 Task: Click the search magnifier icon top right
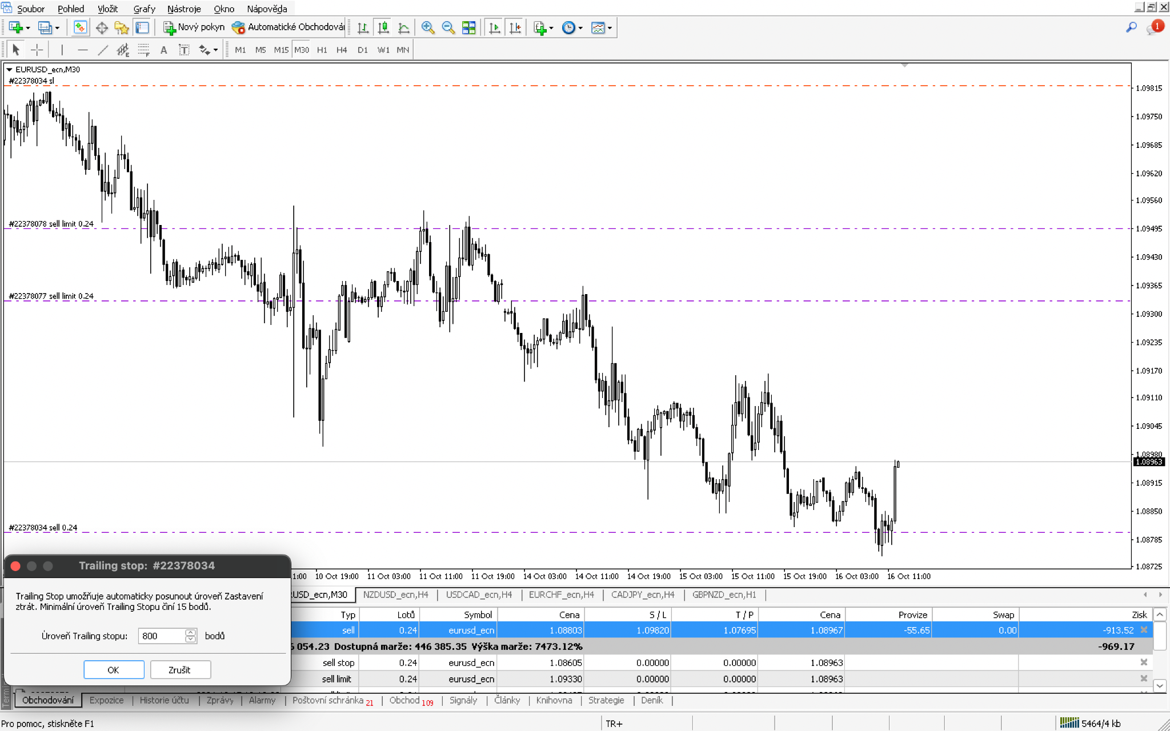pos(1131,27)
